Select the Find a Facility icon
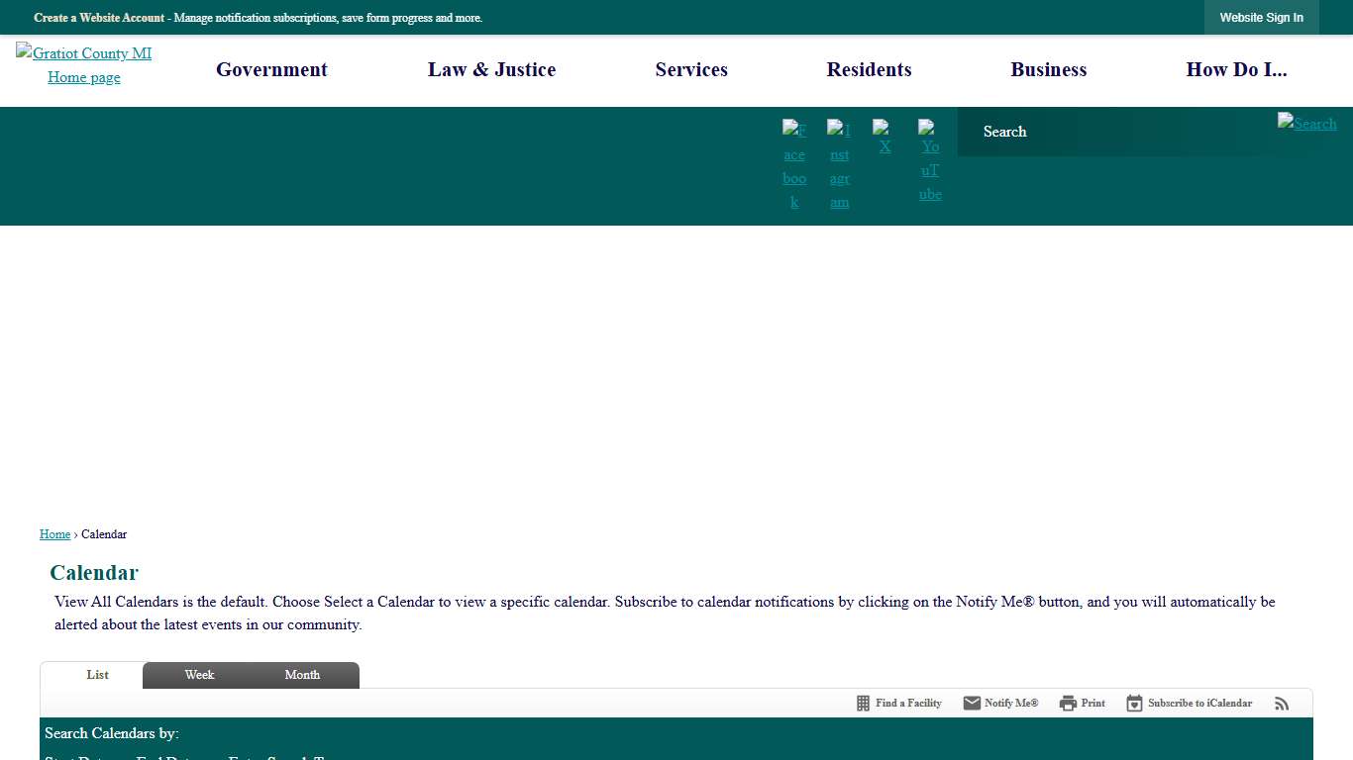Viewport: 1353px width, 760px height. pos(861,703)
